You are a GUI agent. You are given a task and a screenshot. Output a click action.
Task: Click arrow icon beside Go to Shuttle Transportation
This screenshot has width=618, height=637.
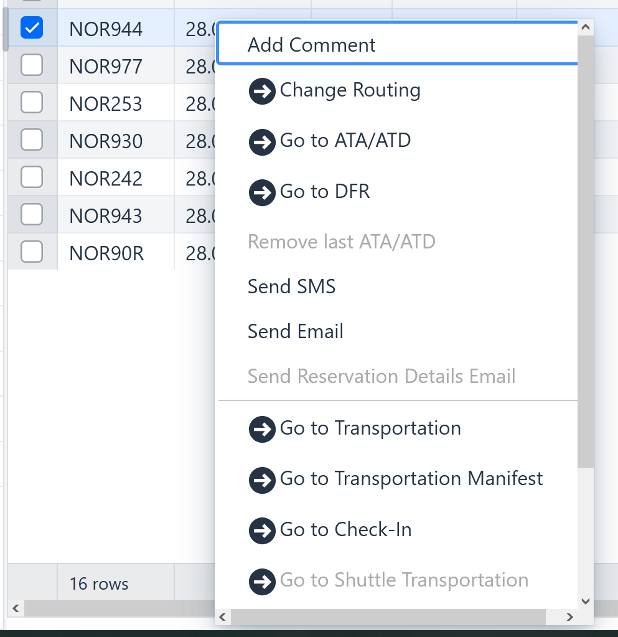click(x=262, y=582)
